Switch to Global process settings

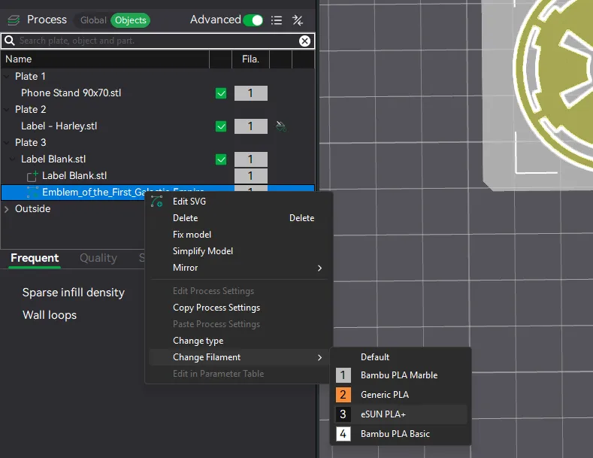[93, 20]
